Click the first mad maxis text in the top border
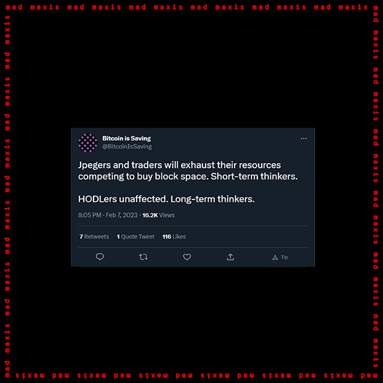The height and width of the screenshot is (383, 383). 32,7
